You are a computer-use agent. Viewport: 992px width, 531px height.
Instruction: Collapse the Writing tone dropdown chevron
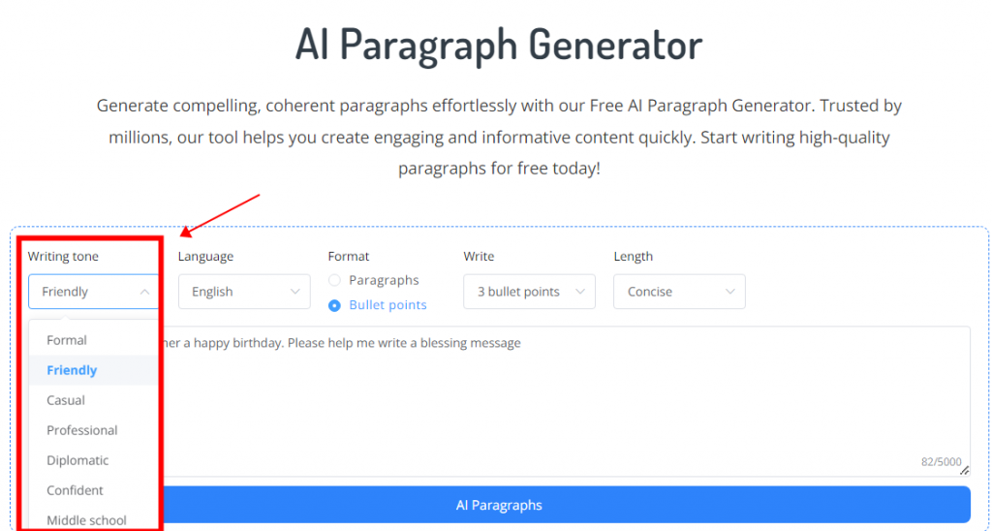[145, 292]
